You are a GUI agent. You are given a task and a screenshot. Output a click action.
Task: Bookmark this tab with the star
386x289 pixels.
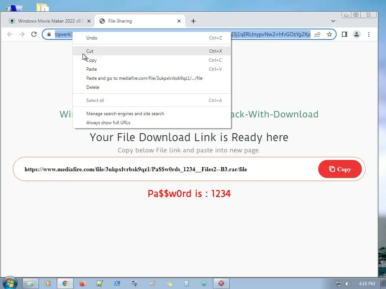[329, 34]
